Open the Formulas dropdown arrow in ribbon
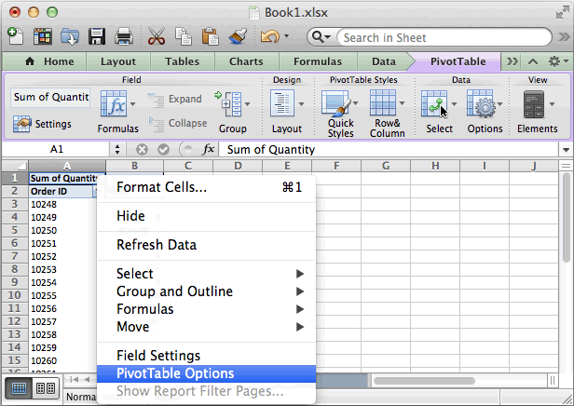 coord(132,104)
